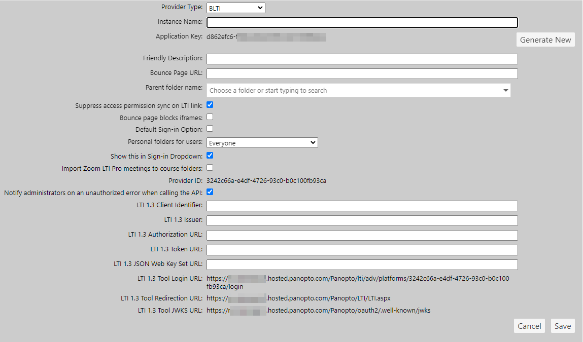Enable Import Zoom LTI Pro meetings checkbox
Image resolution: width=583 pixels, height=342 pixels.
(210, 168)
